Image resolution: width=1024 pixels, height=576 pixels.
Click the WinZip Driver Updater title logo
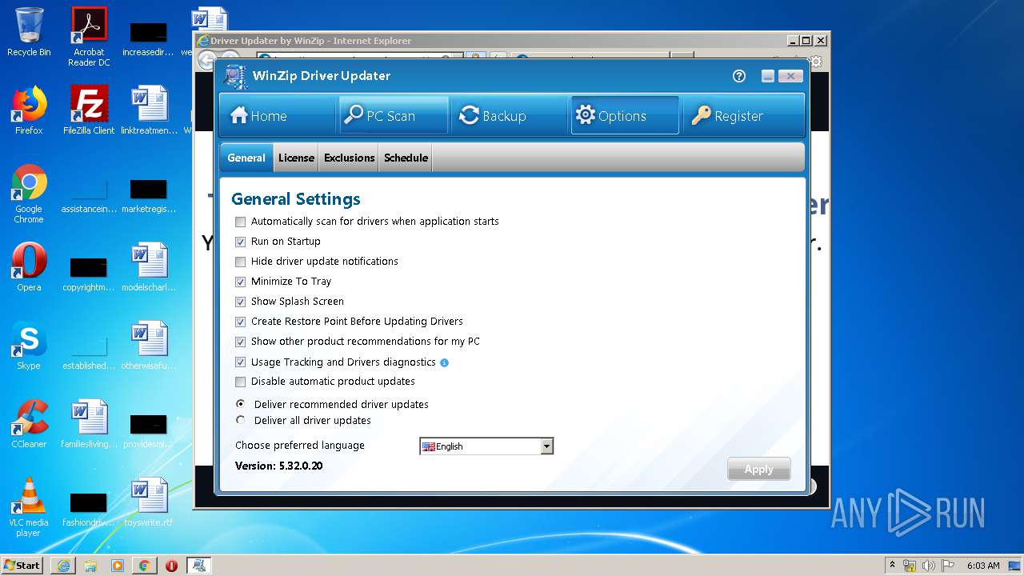(x=235, y=76)
